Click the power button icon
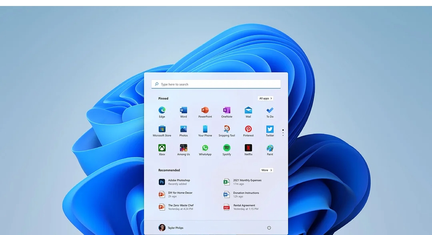Image resolution: width=432 pixels, height=235 pixels. (269, 227)
